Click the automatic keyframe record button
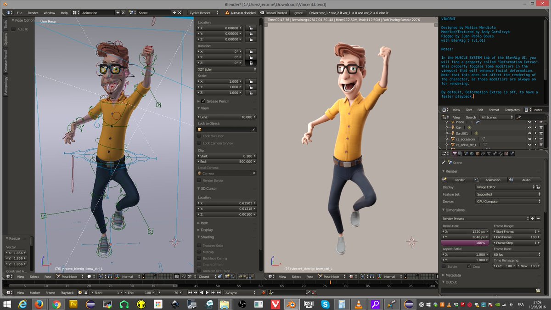The width and height of the screenshot is (551, 310). click(x=263, y=293)
